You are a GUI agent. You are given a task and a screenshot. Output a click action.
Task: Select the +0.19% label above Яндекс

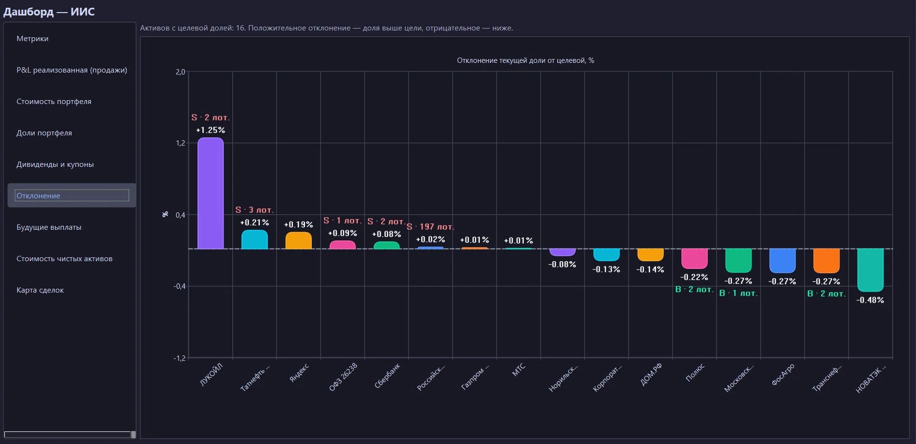coord(298,224)
